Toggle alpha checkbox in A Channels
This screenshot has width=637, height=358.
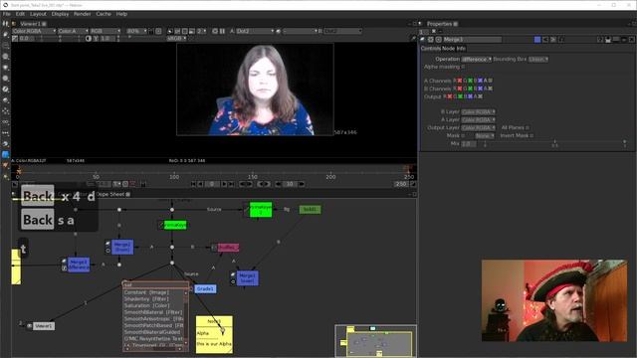click(490, 81)
